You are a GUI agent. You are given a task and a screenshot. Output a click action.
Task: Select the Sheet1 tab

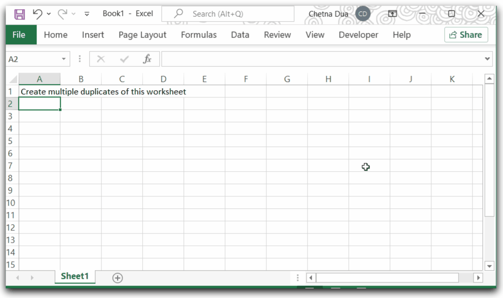75,276
